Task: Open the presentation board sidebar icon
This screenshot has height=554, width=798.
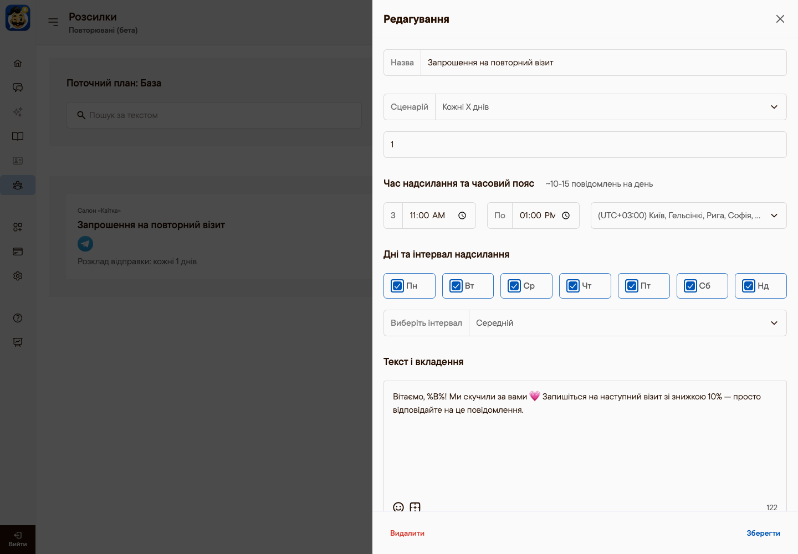Action: point(18,342)
